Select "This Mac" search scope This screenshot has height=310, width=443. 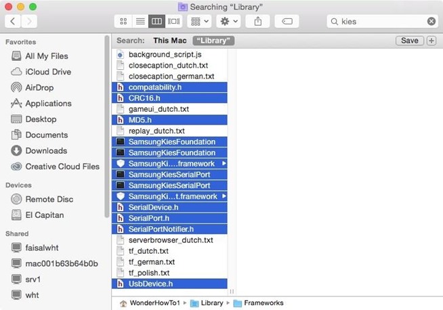click(x=169, y=41)
